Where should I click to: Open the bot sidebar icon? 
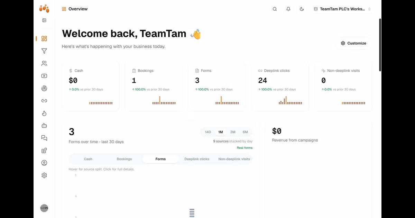pos(44,126)
